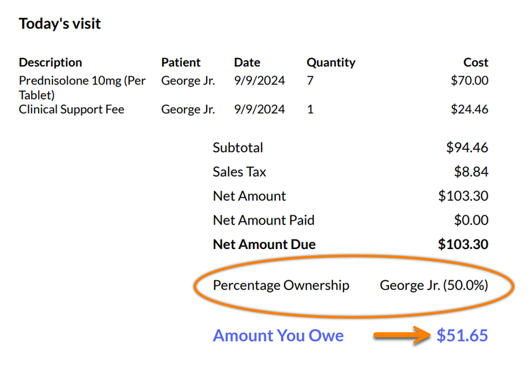
Task: Open the Prednisolone 10mg line item description
Action: (x=82, y=88)
